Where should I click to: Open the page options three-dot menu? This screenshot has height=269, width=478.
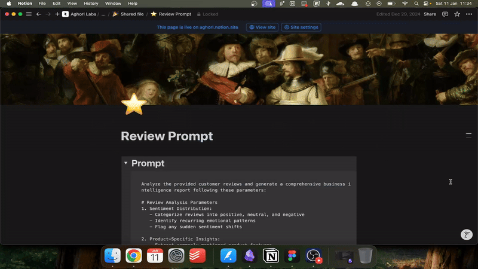point(469,14)
